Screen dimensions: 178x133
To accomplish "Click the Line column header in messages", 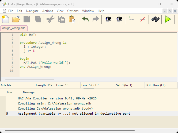I will (10, 92).
